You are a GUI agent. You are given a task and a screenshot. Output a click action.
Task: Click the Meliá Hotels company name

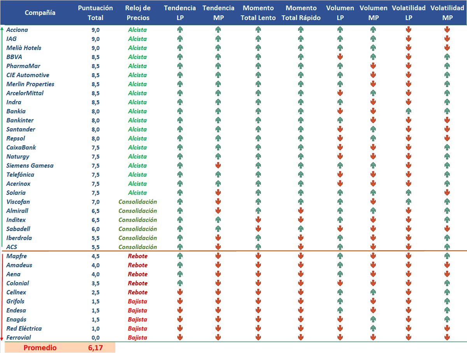pyautogui.click(x=23, y=48)
